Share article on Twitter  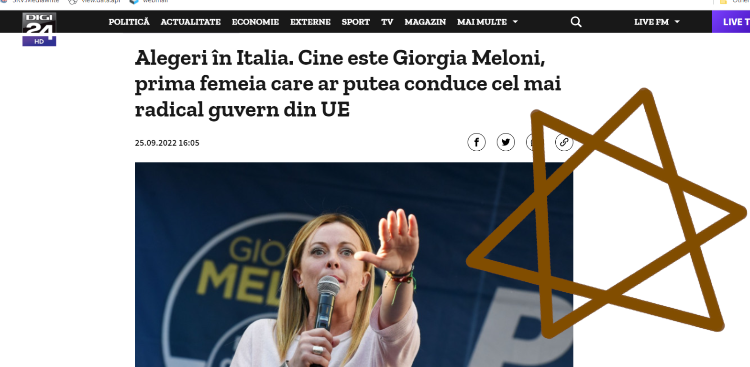click(506, 142)
